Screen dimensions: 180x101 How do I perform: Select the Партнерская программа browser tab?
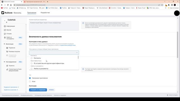click(34, 2)
